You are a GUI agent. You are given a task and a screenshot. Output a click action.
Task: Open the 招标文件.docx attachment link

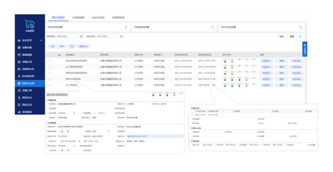138,136
